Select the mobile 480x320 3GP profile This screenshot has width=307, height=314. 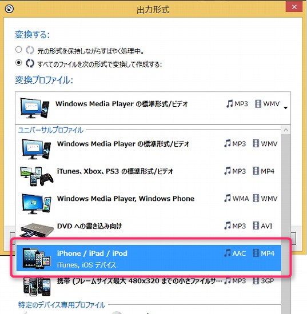coord(149,286)
